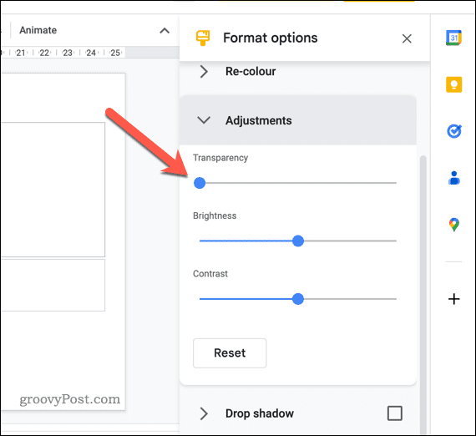Click the Reset button
476x436 pixels.
click(x=230, y=353)
